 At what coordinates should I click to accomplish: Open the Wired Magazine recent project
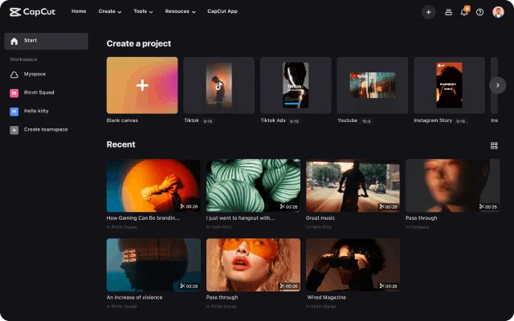coord(353,265)
